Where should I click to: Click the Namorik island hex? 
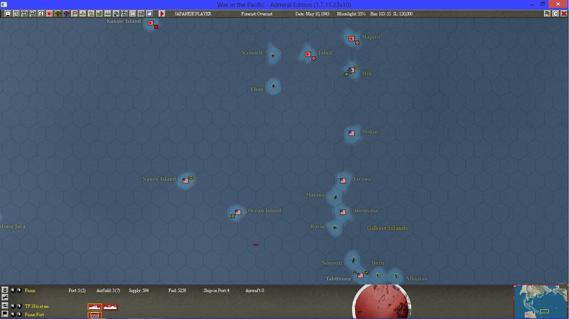273,55
